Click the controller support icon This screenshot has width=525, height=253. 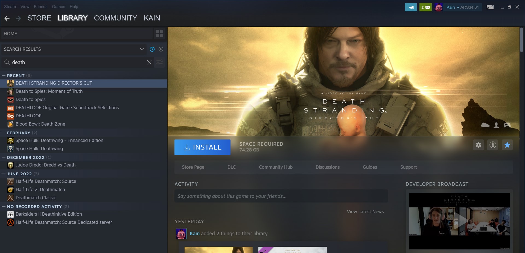(507, 125)
